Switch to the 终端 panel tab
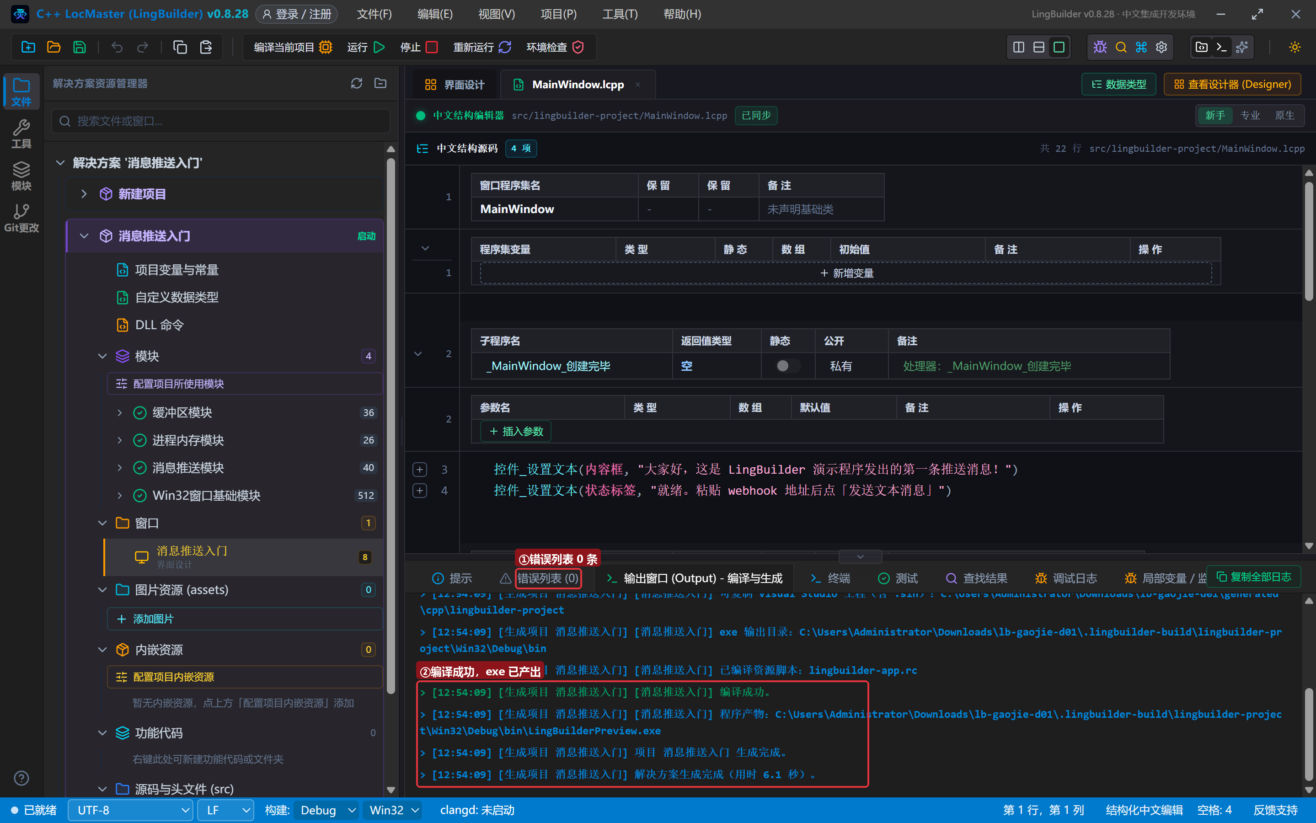The image size is (1316, 823). [x=830, y=578]
